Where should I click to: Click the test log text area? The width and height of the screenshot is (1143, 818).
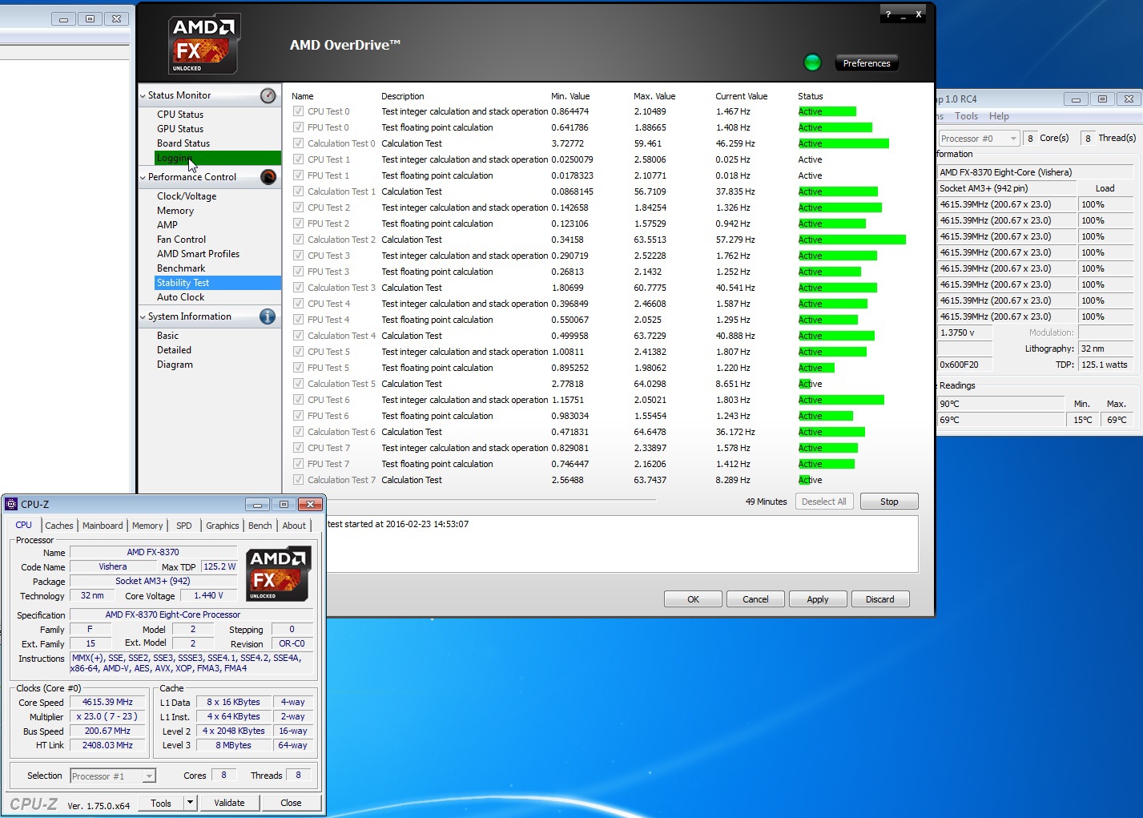click(622, 544)
